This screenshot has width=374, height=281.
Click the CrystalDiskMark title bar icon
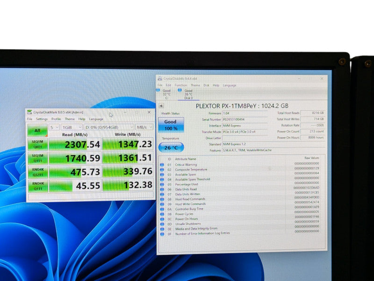pyautogui.click(x=29, y=112)
